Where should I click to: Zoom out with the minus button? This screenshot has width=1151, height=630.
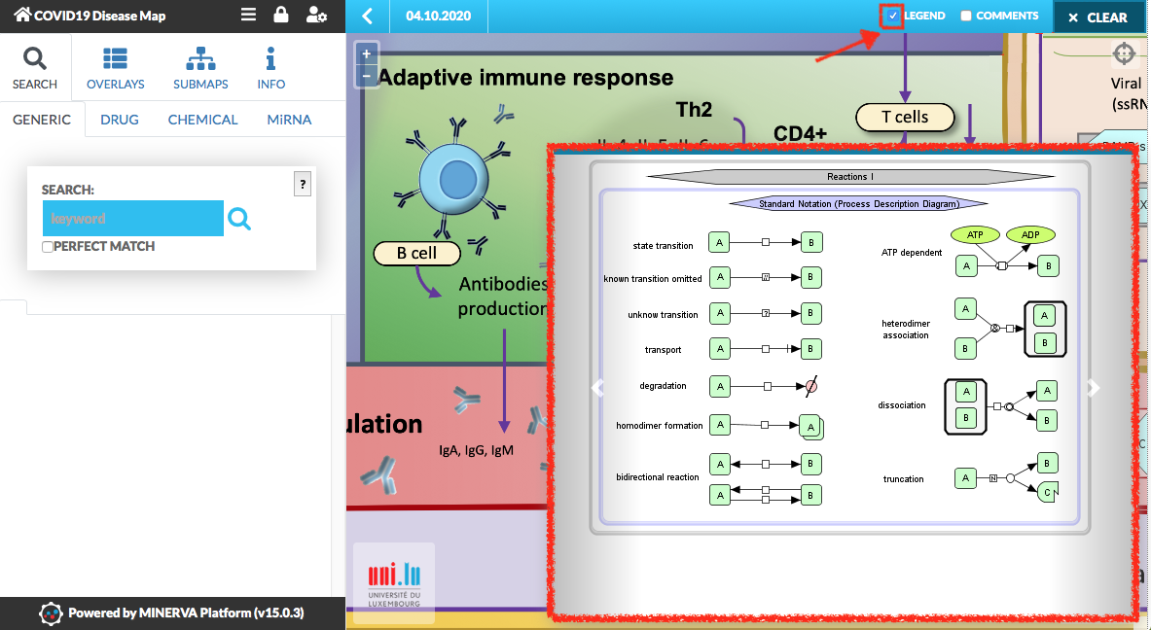pyautogui.click(x=366, y=76)
